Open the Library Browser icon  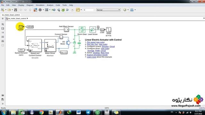point(35,10)
